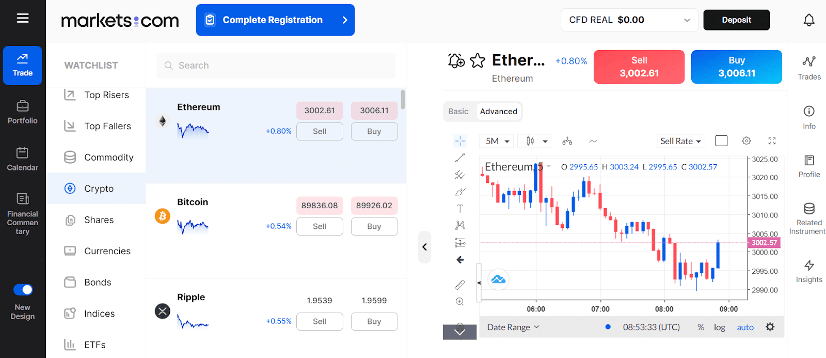The height and width of the screenshot is (358, 826).
Task: Open the Insights panel
Action: [809, 272]
